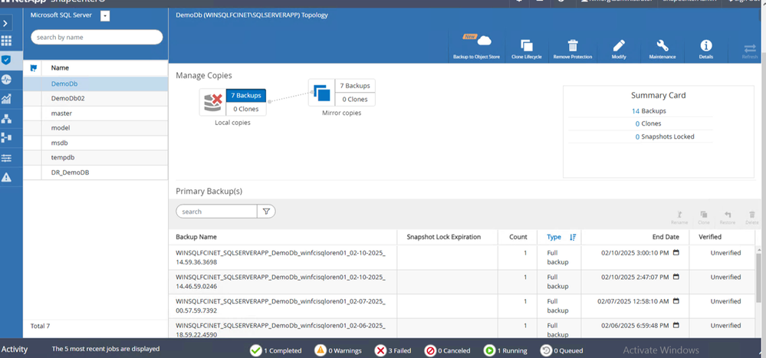766x358 pixels.
Task: Show the 1 Running job status
Action: click(505, 350)
